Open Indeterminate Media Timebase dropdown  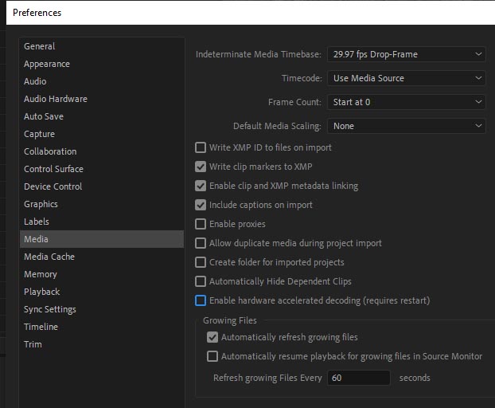406,54
